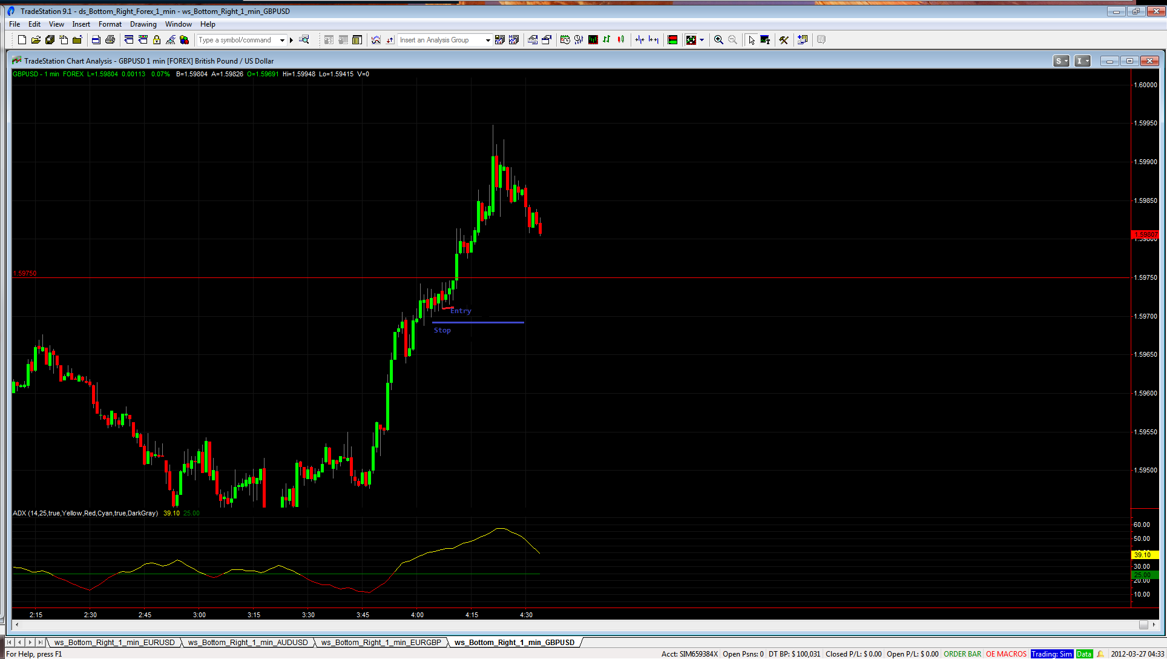Expand the chart scaling icon dropdown arrow

702,40
